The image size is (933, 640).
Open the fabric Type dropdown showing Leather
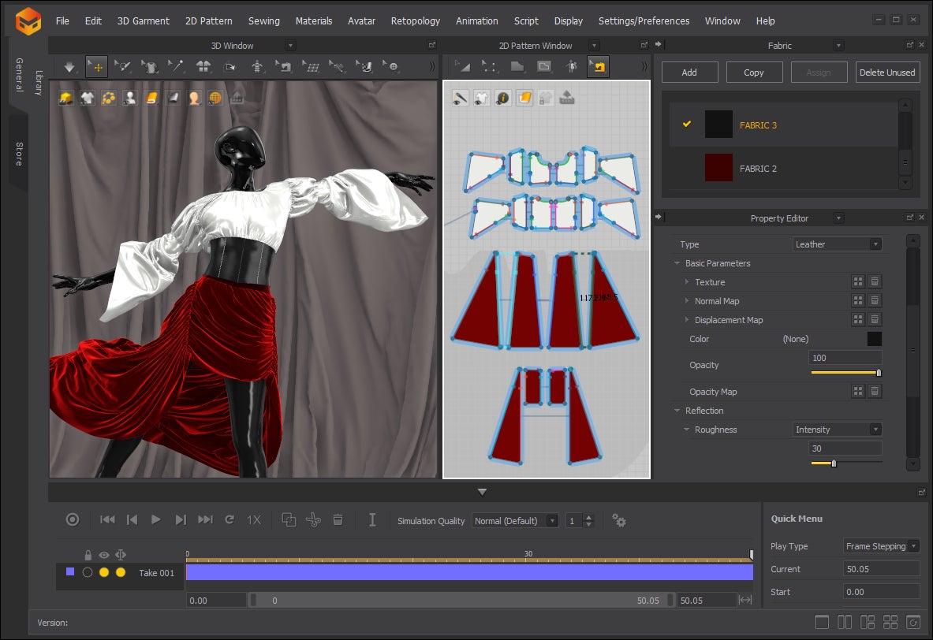(x=837, y=244)
